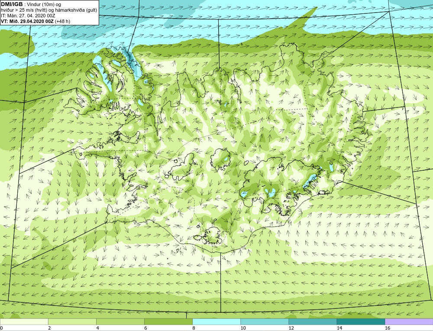Click the legend label '0'
The image size is (433, 331).
tap(1, 328)
